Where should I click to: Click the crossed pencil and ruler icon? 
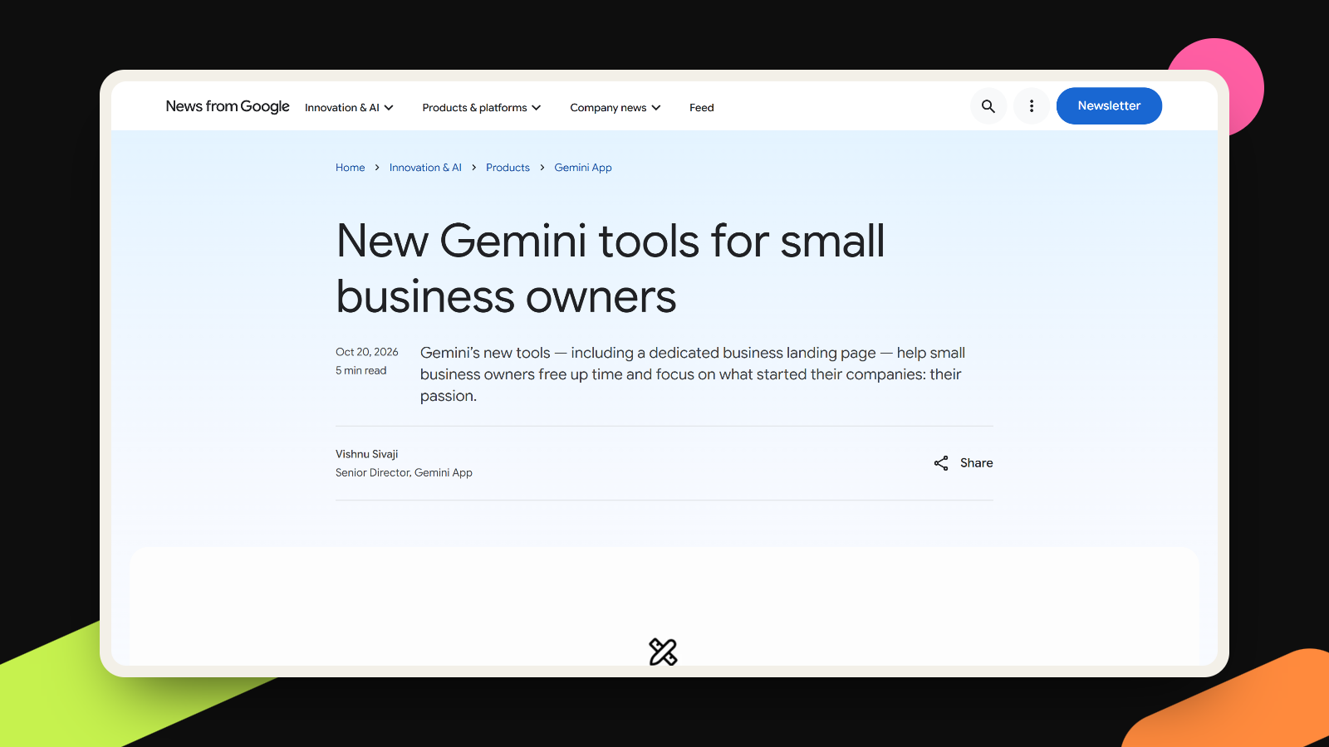point(663,652)
